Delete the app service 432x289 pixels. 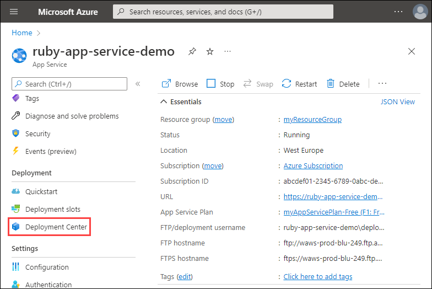click(343, 84)
